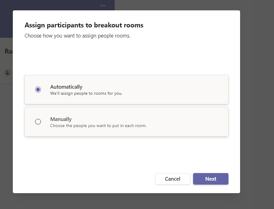Click blank dialog area above Automatically card

(126, 58)
